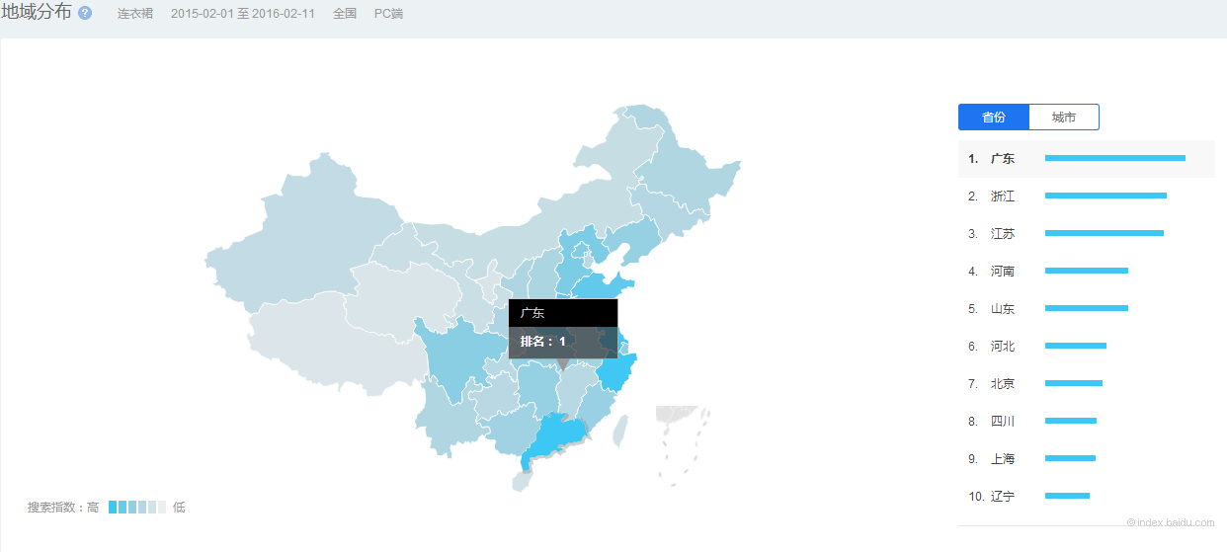This screenshot has width=1227, height=552.
Task: Select 四川 from the list
Action: [1002, 422]
